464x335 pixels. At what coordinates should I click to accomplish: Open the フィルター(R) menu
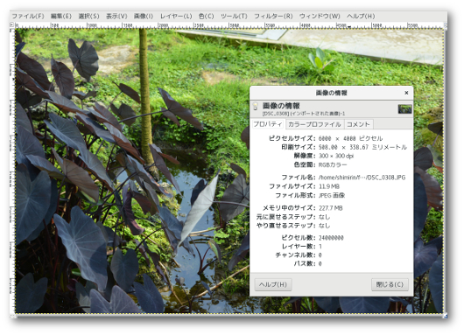(x=273, y=16)
